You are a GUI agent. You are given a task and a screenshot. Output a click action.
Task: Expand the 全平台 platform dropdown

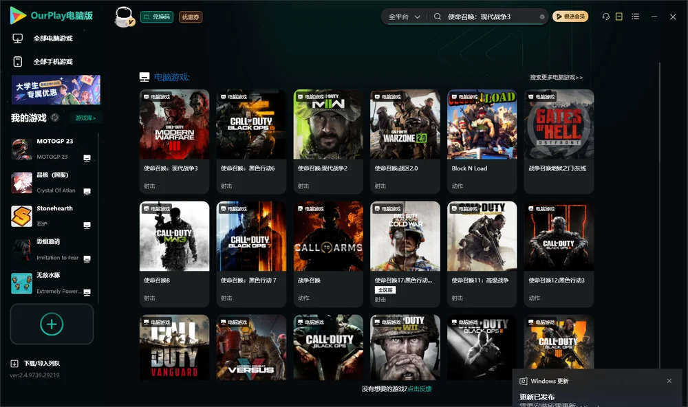pos(404,16)
